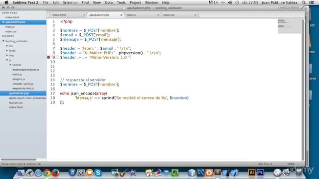Open iTunes from the dock
The width and height of the screenshot is (319, 179).
72,173
